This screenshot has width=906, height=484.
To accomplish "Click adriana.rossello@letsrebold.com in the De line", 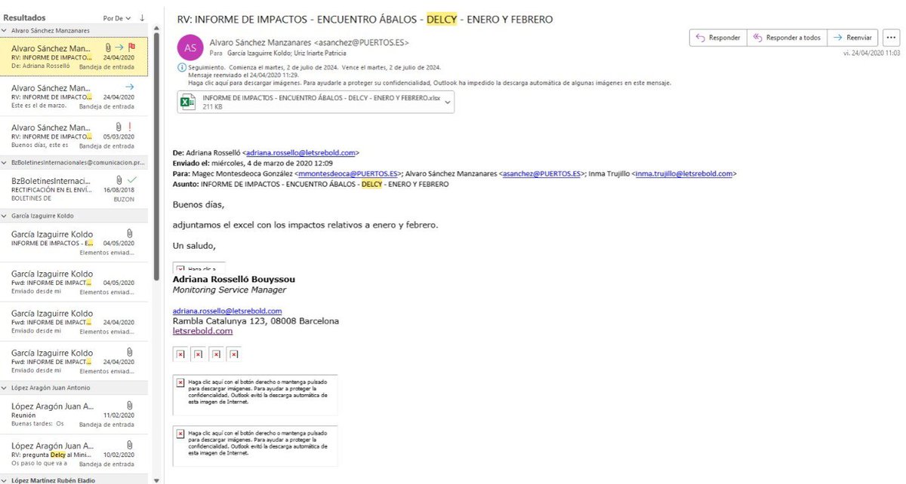I will tap(300, 153).
